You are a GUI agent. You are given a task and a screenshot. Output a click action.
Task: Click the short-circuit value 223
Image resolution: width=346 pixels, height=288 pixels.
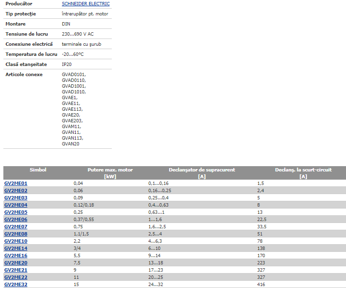tap(261, 263)
